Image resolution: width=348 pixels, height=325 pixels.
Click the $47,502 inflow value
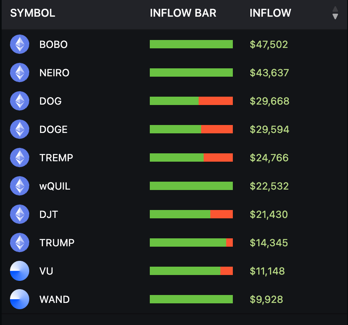pos(269,44)
